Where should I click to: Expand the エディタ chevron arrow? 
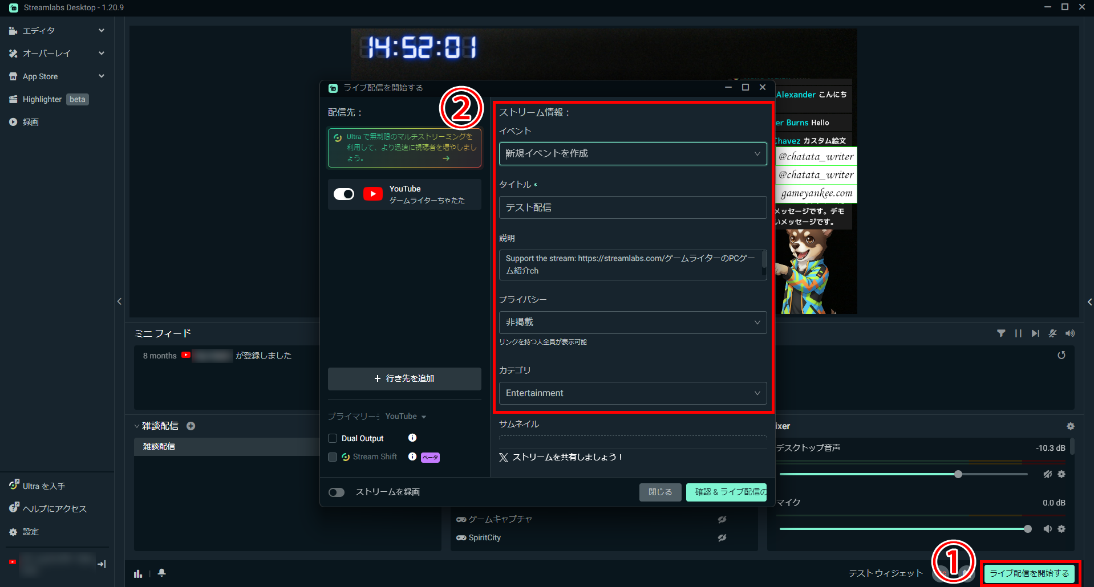coord(102,31)
